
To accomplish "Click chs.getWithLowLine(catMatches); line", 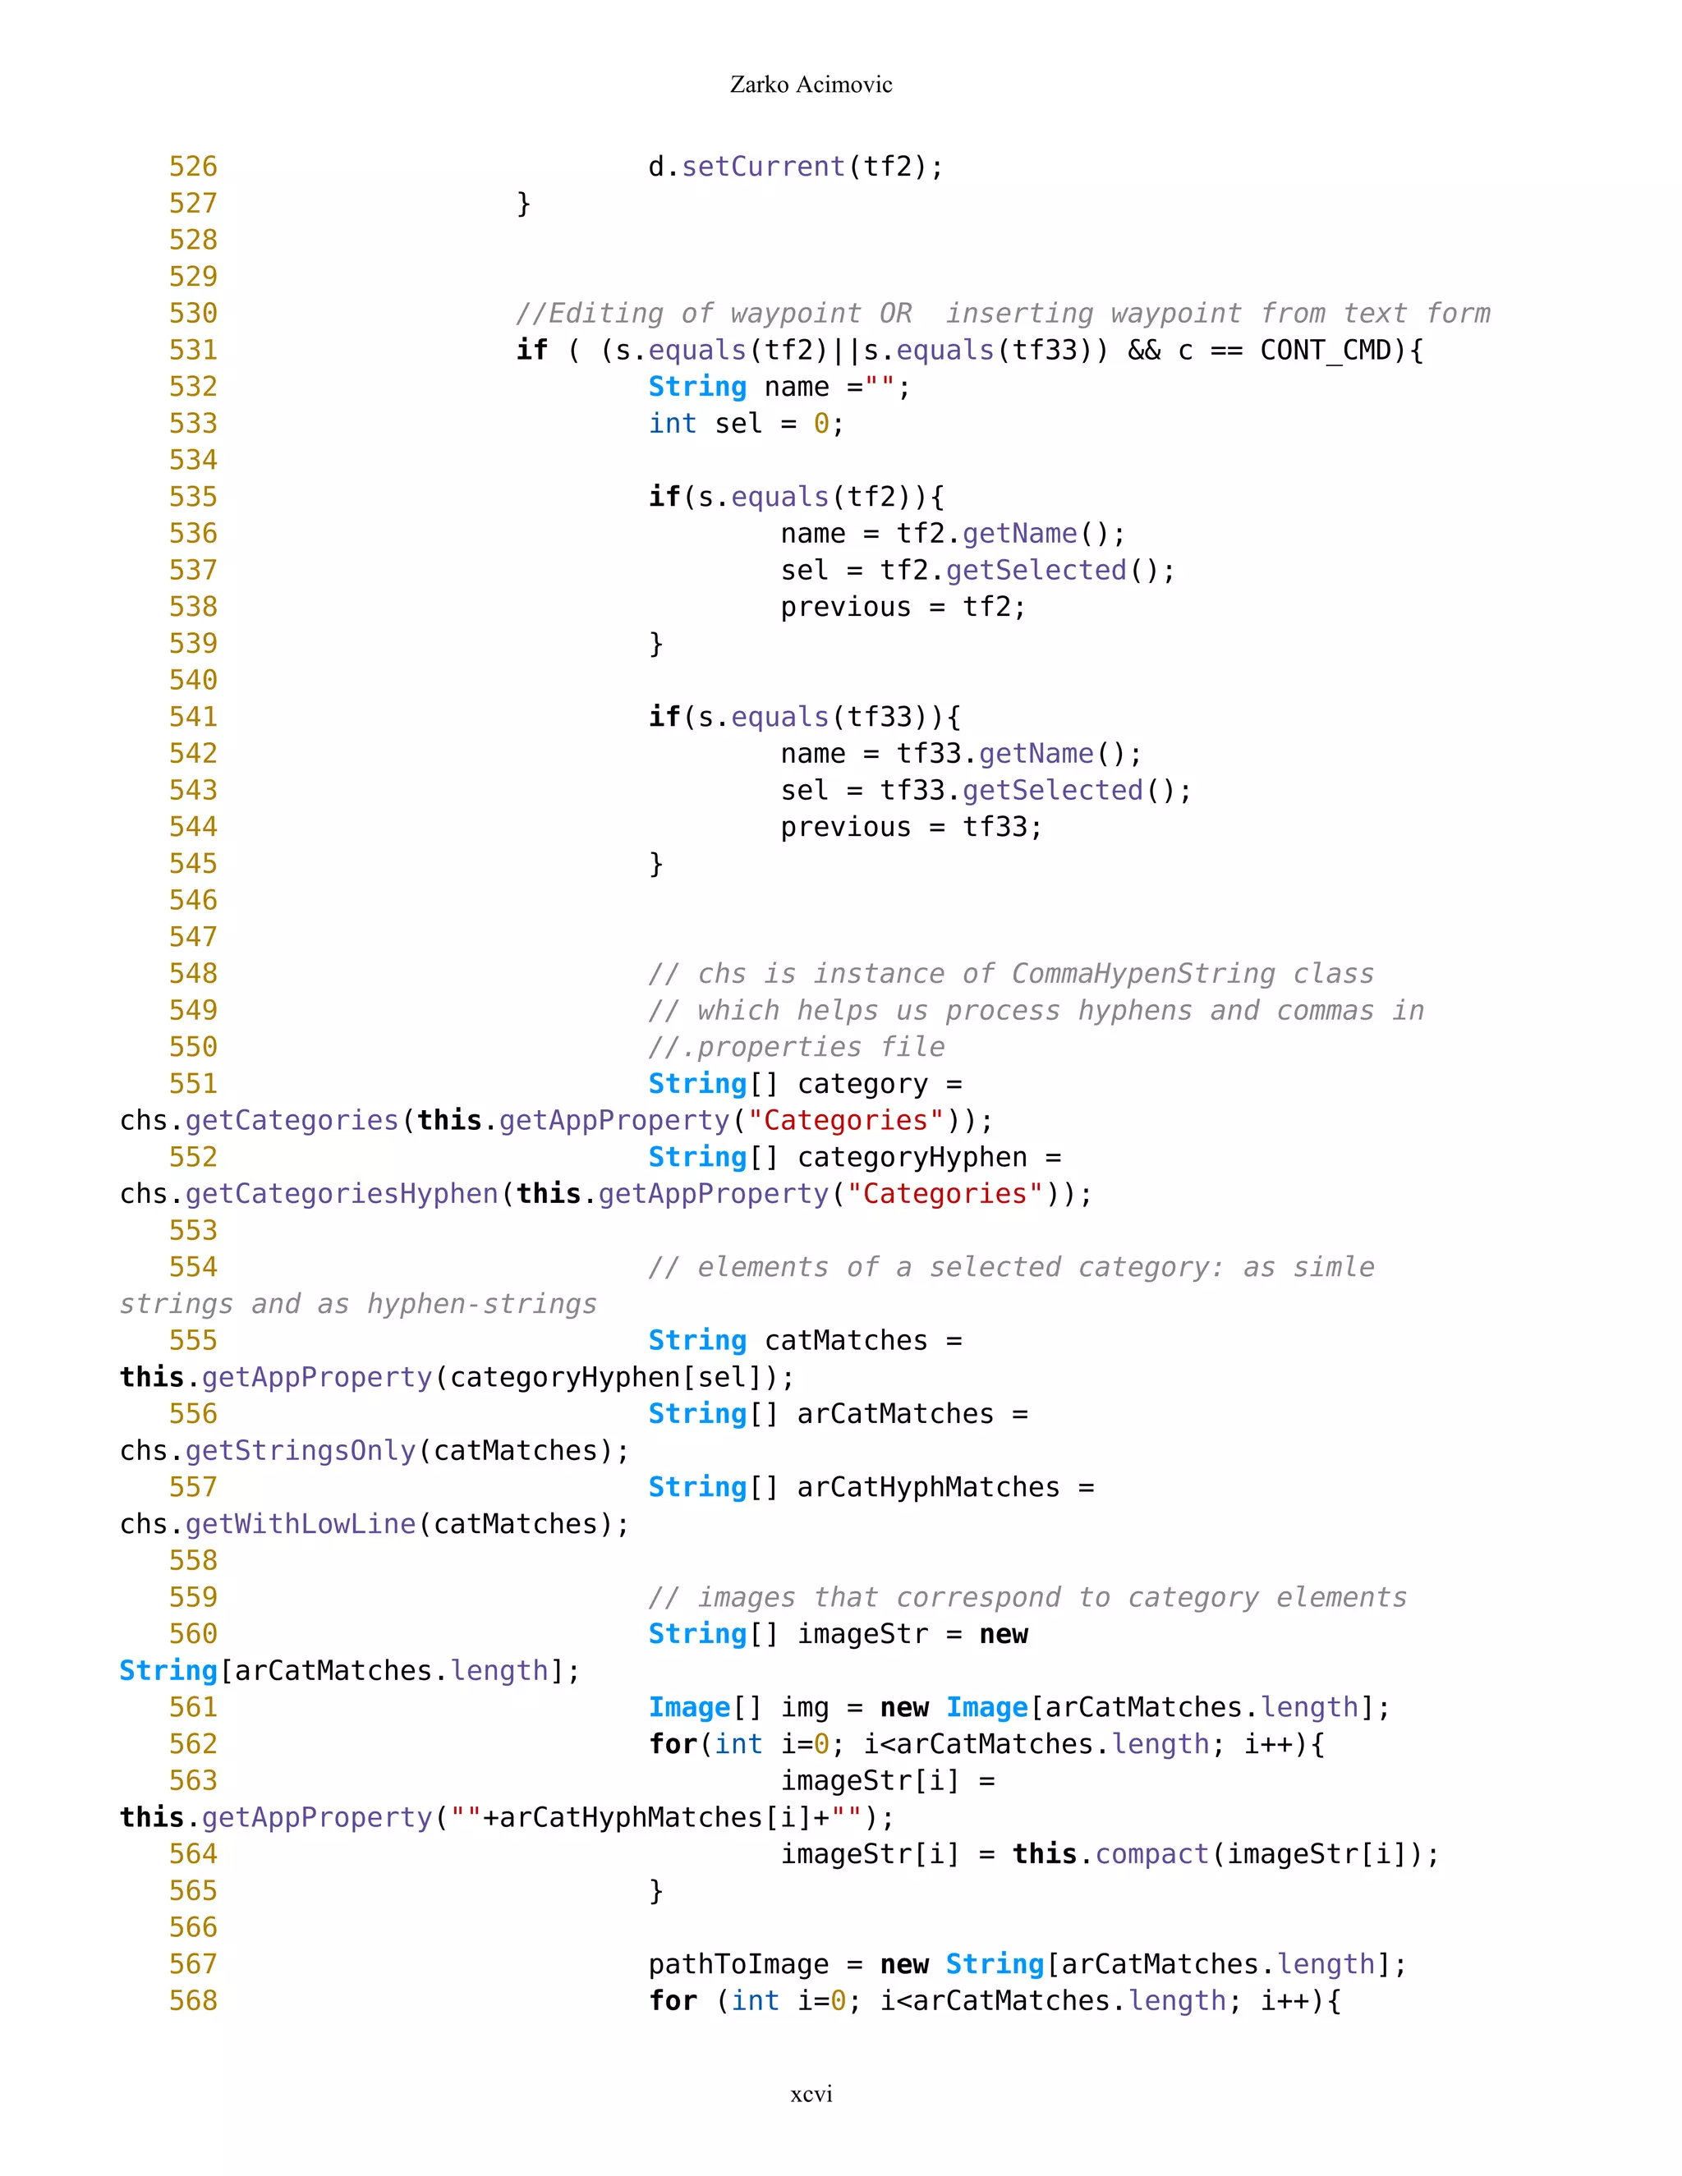I will (375, 1524).
